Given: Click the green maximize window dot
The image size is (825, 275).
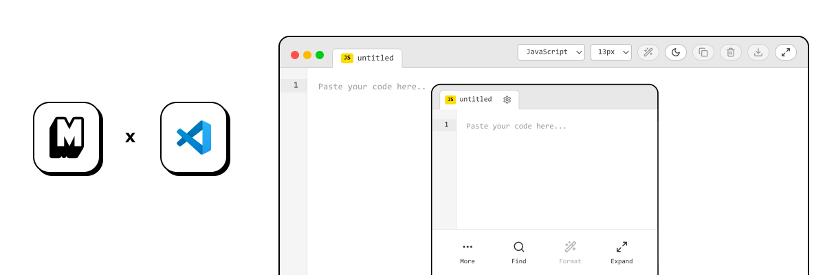Looking at the screenshot, I should [320, 55].
